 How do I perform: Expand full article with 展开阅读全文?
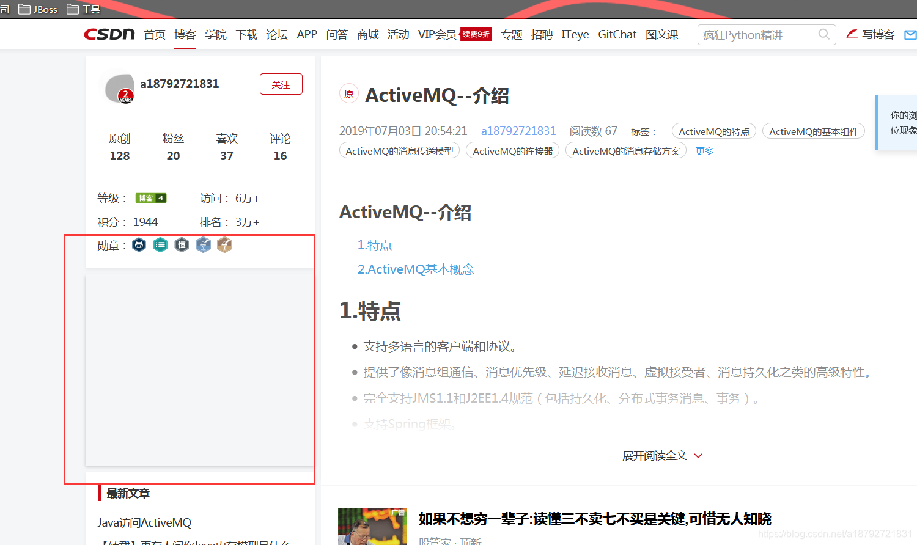pyautogui.click(x=662, y=456)
